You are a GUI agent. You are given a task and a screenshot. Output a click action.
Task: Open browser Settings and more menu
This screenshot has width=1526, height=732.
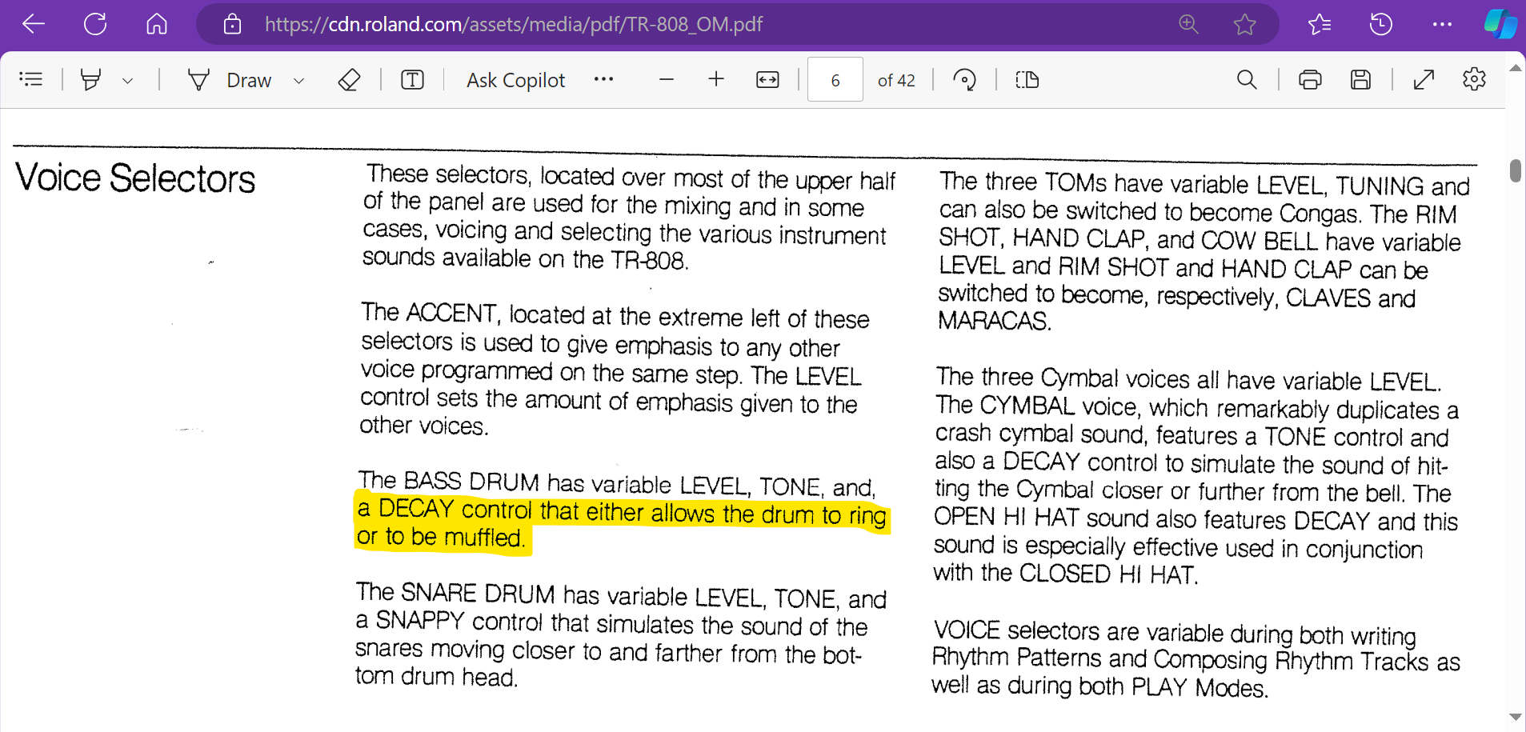click(x=1442, y=24)
